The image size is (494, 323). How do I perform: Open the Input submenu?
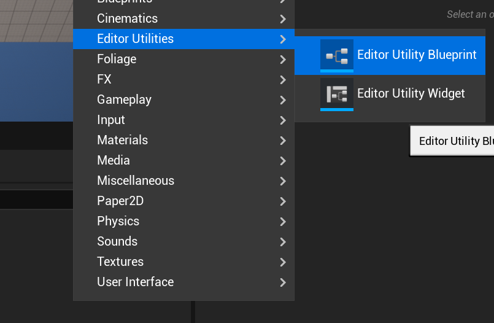click(x=111, y=120)
